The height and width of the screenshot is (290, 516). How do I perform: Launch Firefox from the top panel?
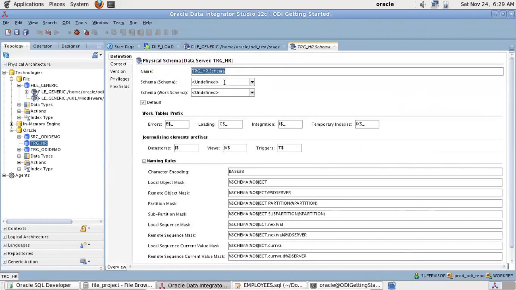(99, 4)
